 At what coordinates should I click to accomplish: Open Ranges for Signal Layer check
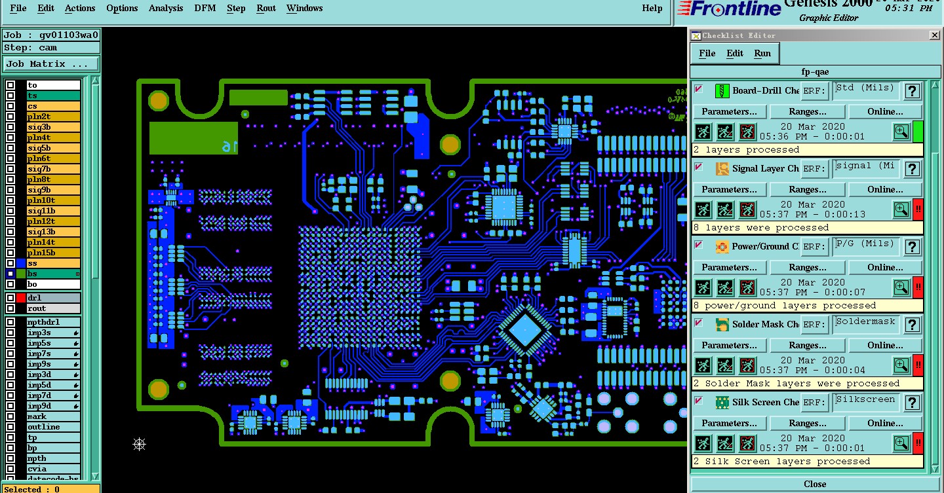(807, 189)
